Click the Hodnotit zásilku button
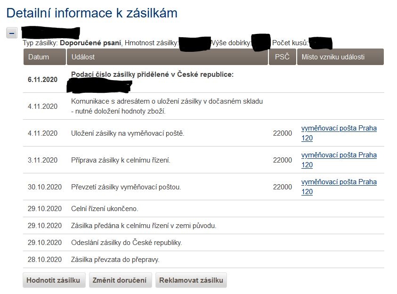Viewport: 397px width, 294px height. pos(53,280)
